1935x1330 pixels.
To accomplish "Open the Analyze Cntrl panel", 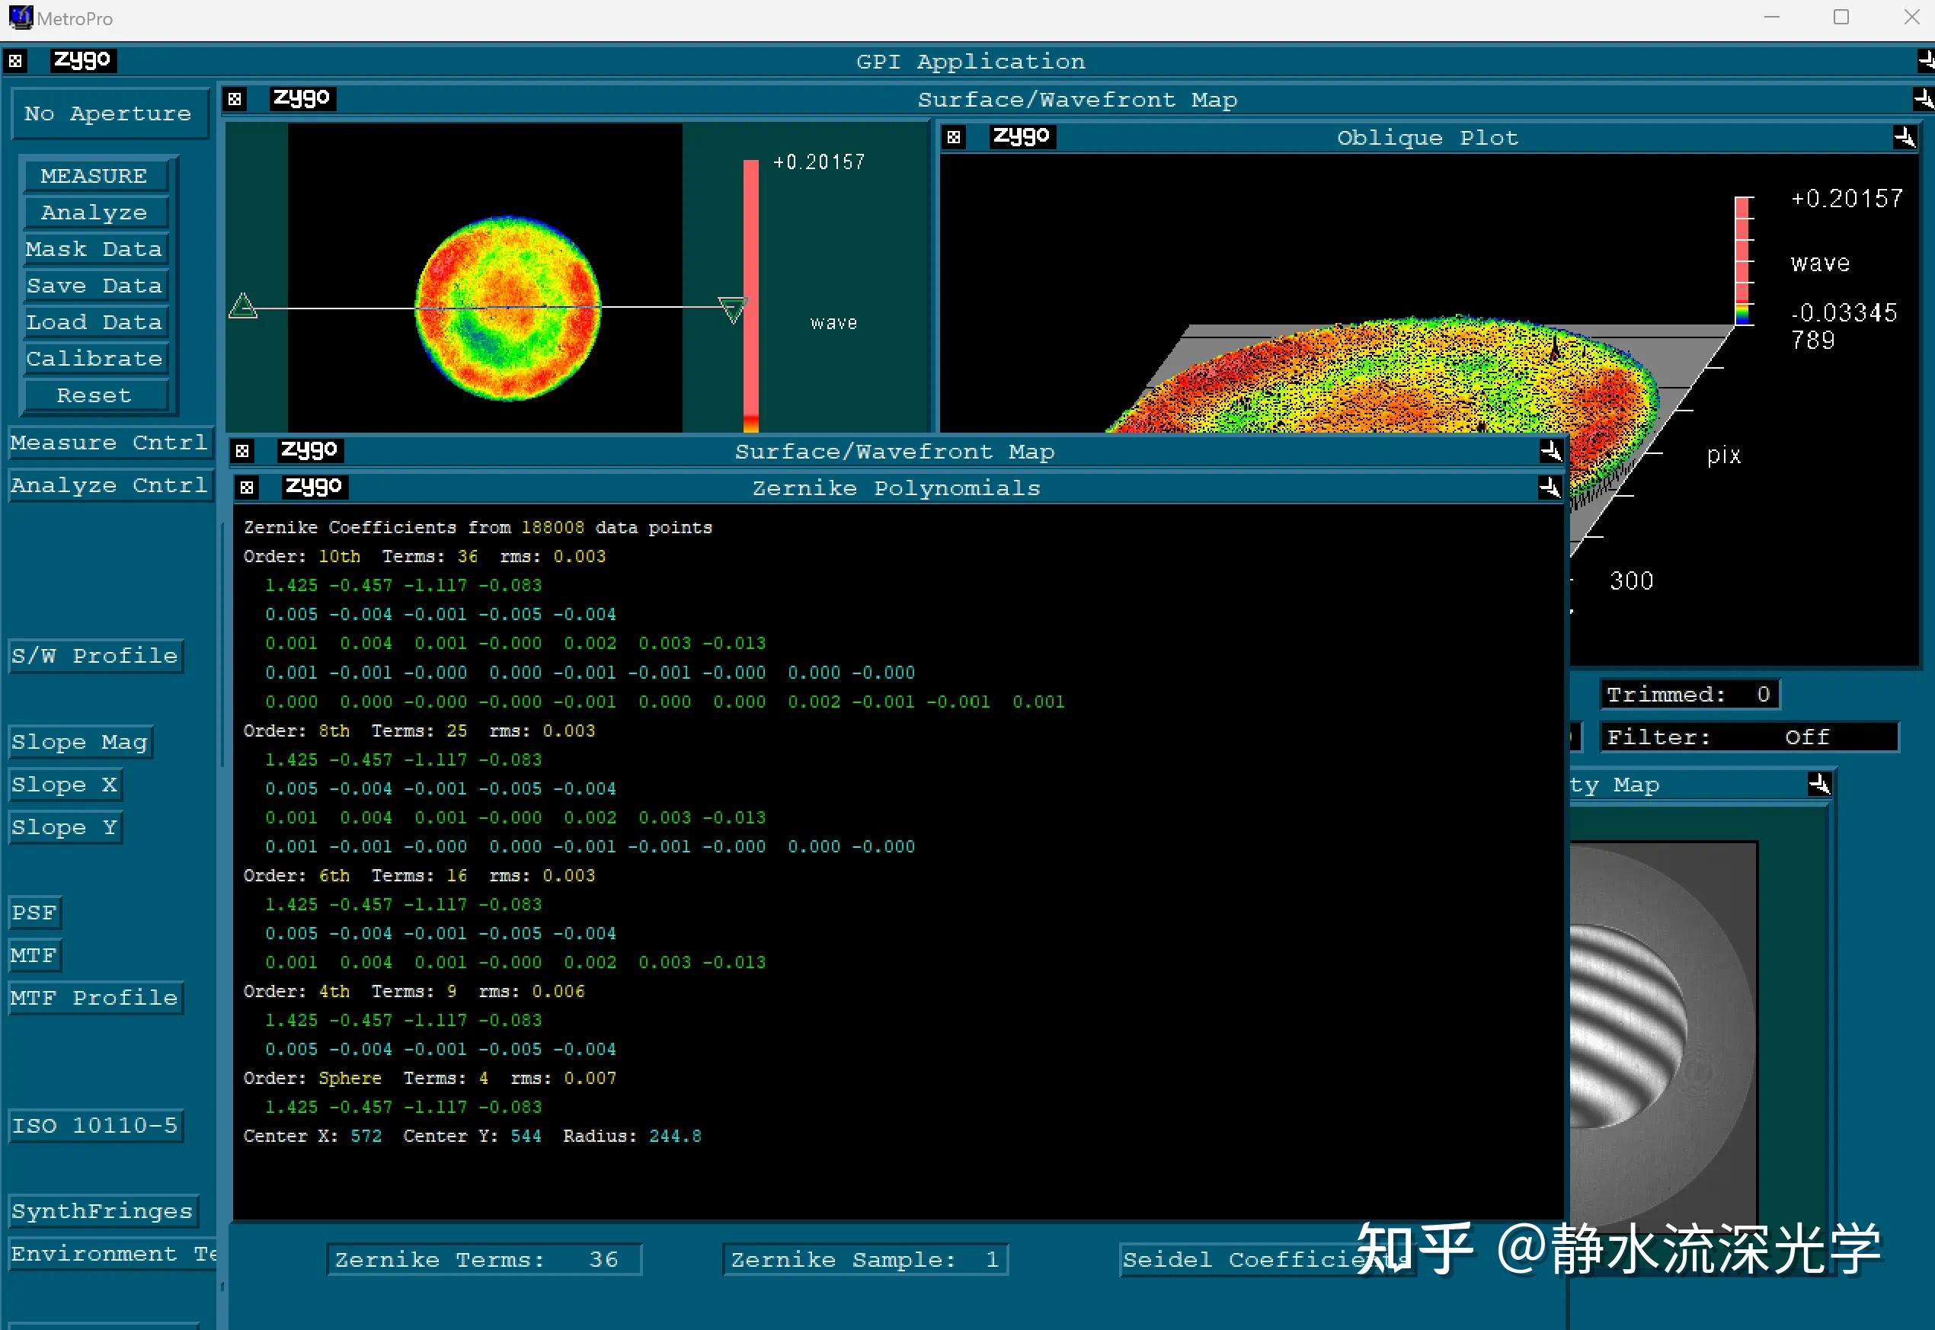I will coord(109,485).
